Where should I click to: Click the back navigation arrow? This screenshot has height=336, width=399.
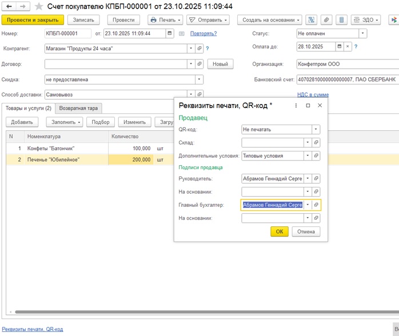tap(9, 6)
